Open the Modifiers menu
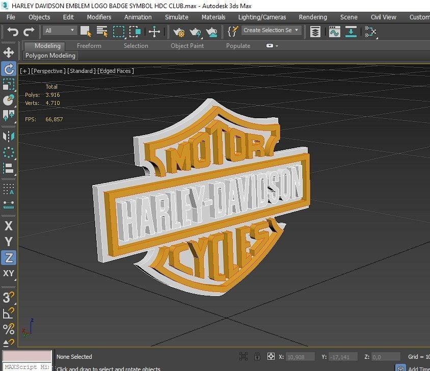 coord(99,17)
